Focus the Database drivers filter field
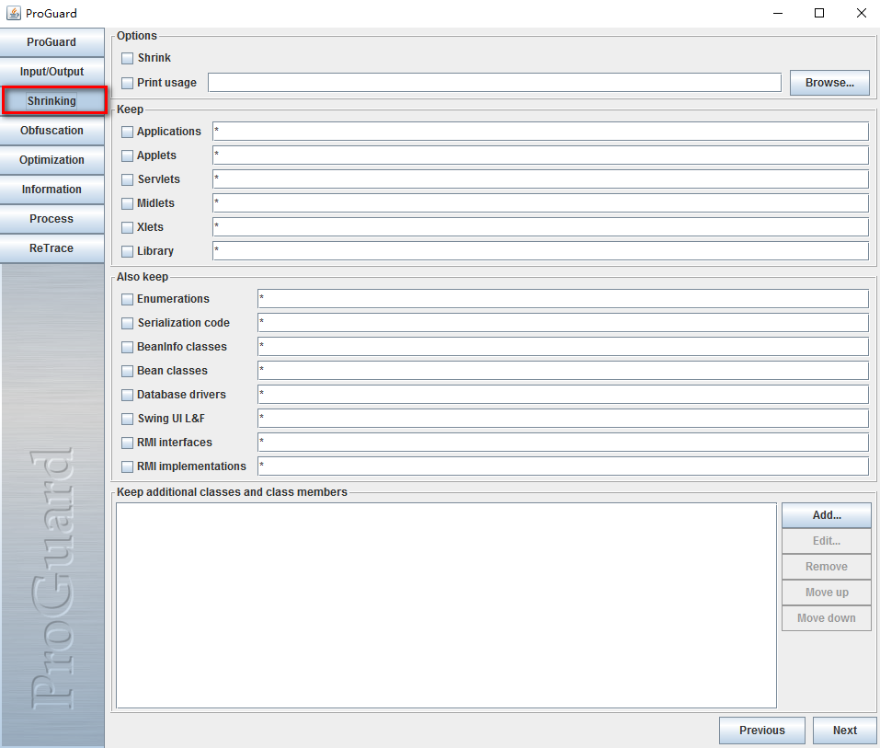The width and height of the screenshot is (880, 748). point(563,394)
